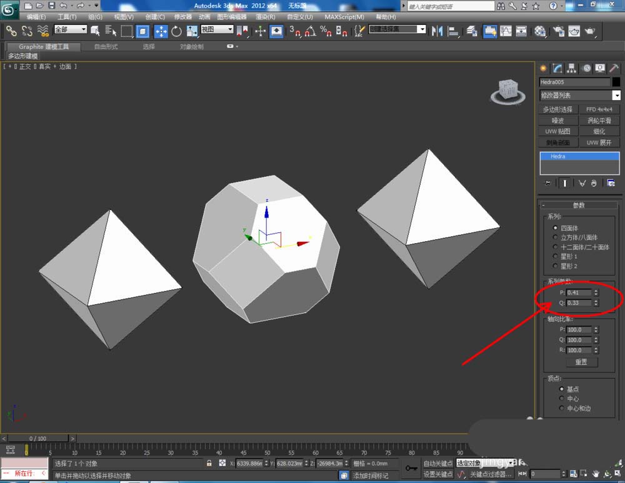625x483 pixels.
Task: Click the Configure Modifier Sets icon
Action: point(611,183)
